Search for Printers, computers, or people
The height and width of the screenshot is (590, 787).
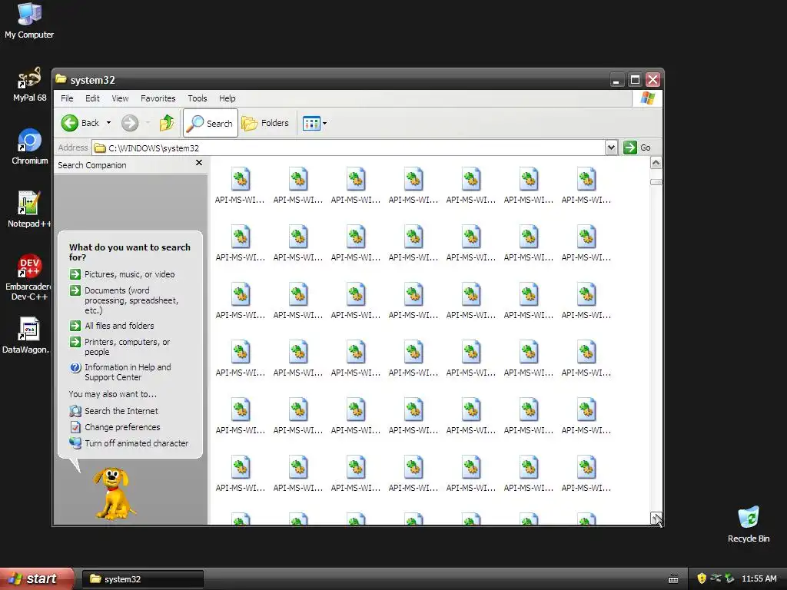pos(120,346)
